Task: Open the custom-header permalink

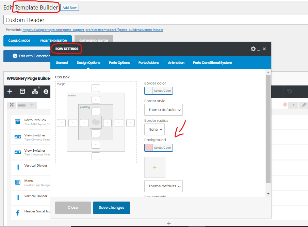Action: pos(93,30)
